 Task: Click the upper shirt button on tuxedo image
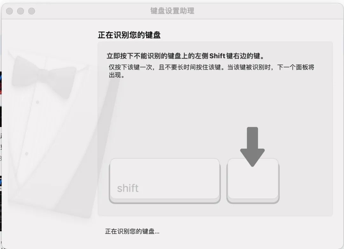[37, 102]
